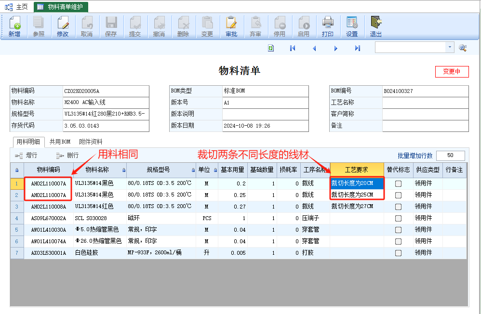
Task: Click the empty 备注 field
Action: (426, 126)
